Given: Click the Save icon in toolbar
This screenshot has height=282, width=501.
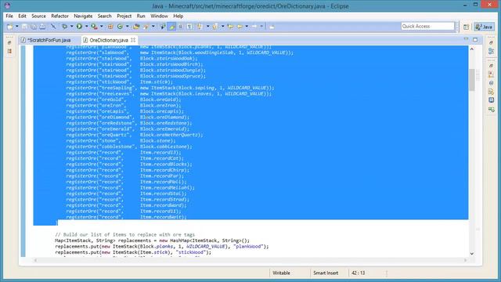Looking at the screenshot, I should 24,27.
